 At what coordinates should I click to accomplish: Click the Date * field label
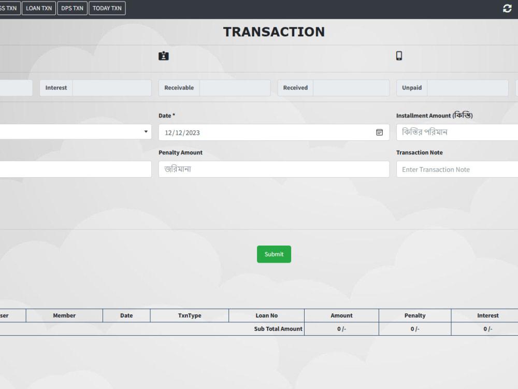(167, 116)
